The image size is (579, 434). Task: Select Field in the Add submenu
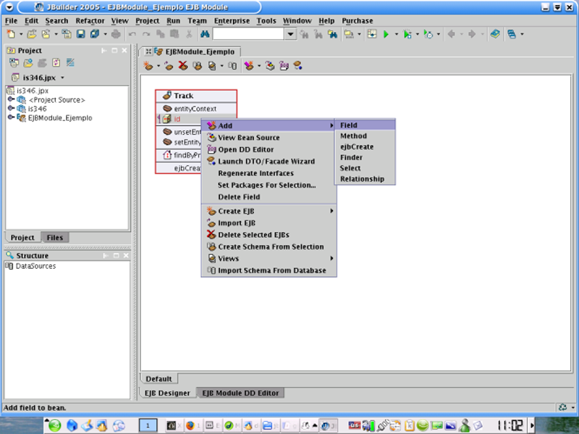(349, 125)
